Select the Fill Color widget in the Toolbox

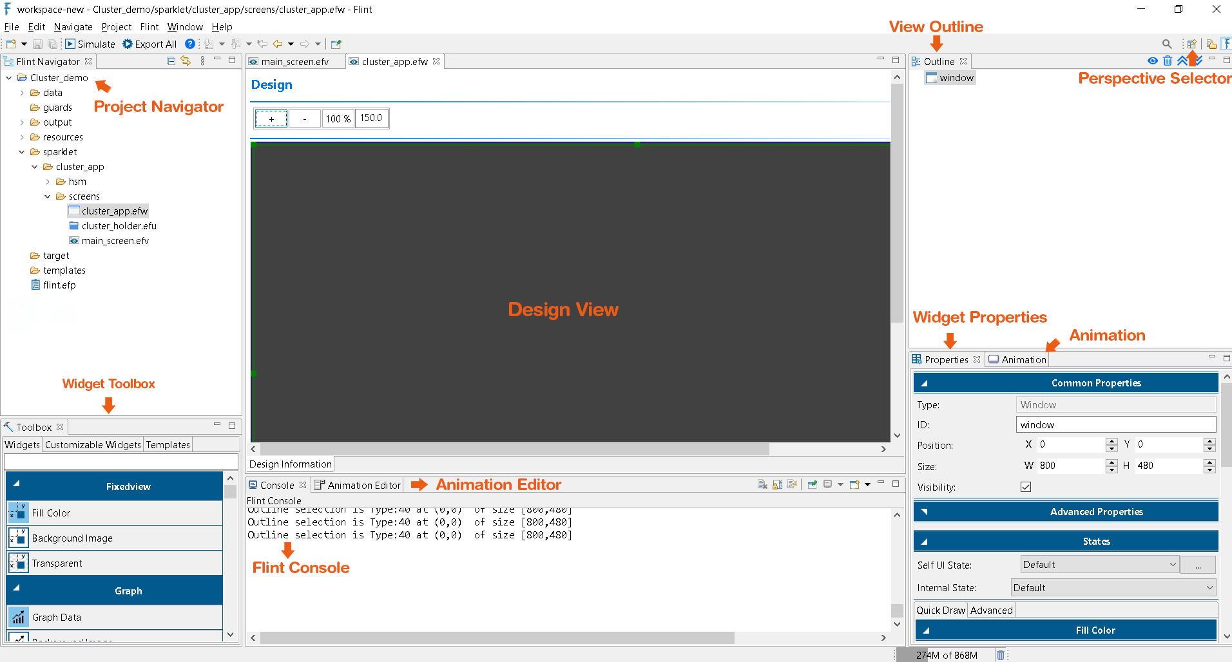click(x=51, y=513)
